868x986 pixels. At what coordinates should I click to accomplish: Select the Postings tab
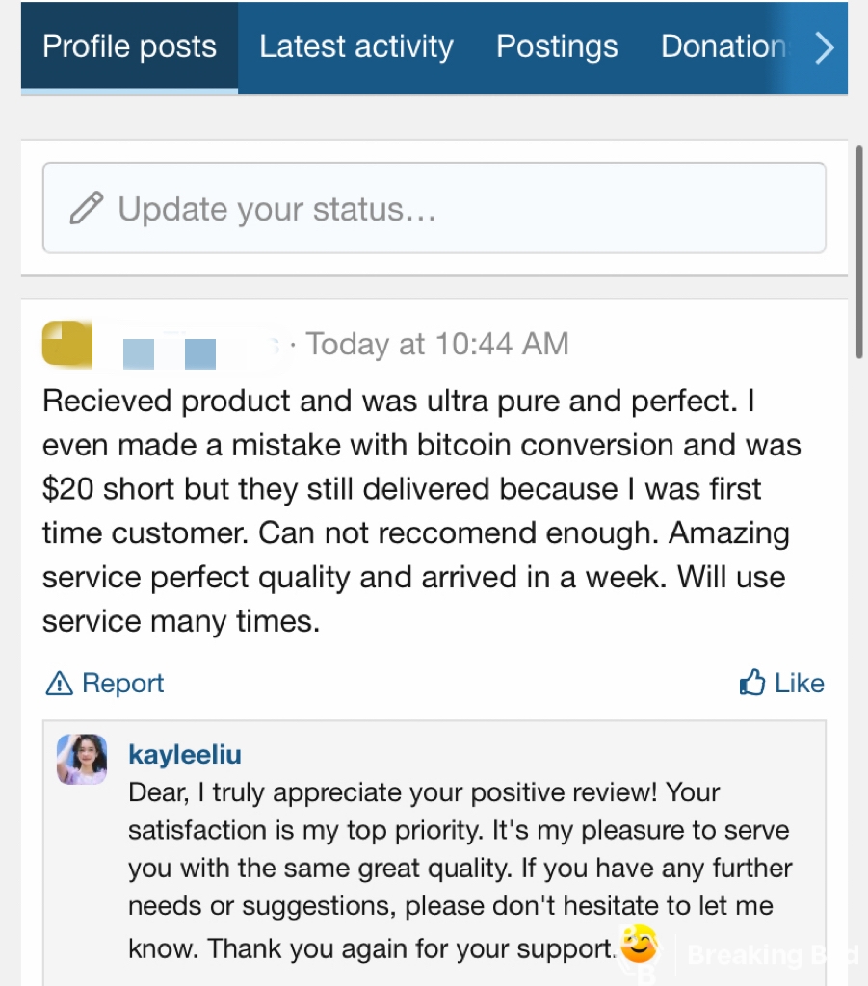(x=557, y=47)
